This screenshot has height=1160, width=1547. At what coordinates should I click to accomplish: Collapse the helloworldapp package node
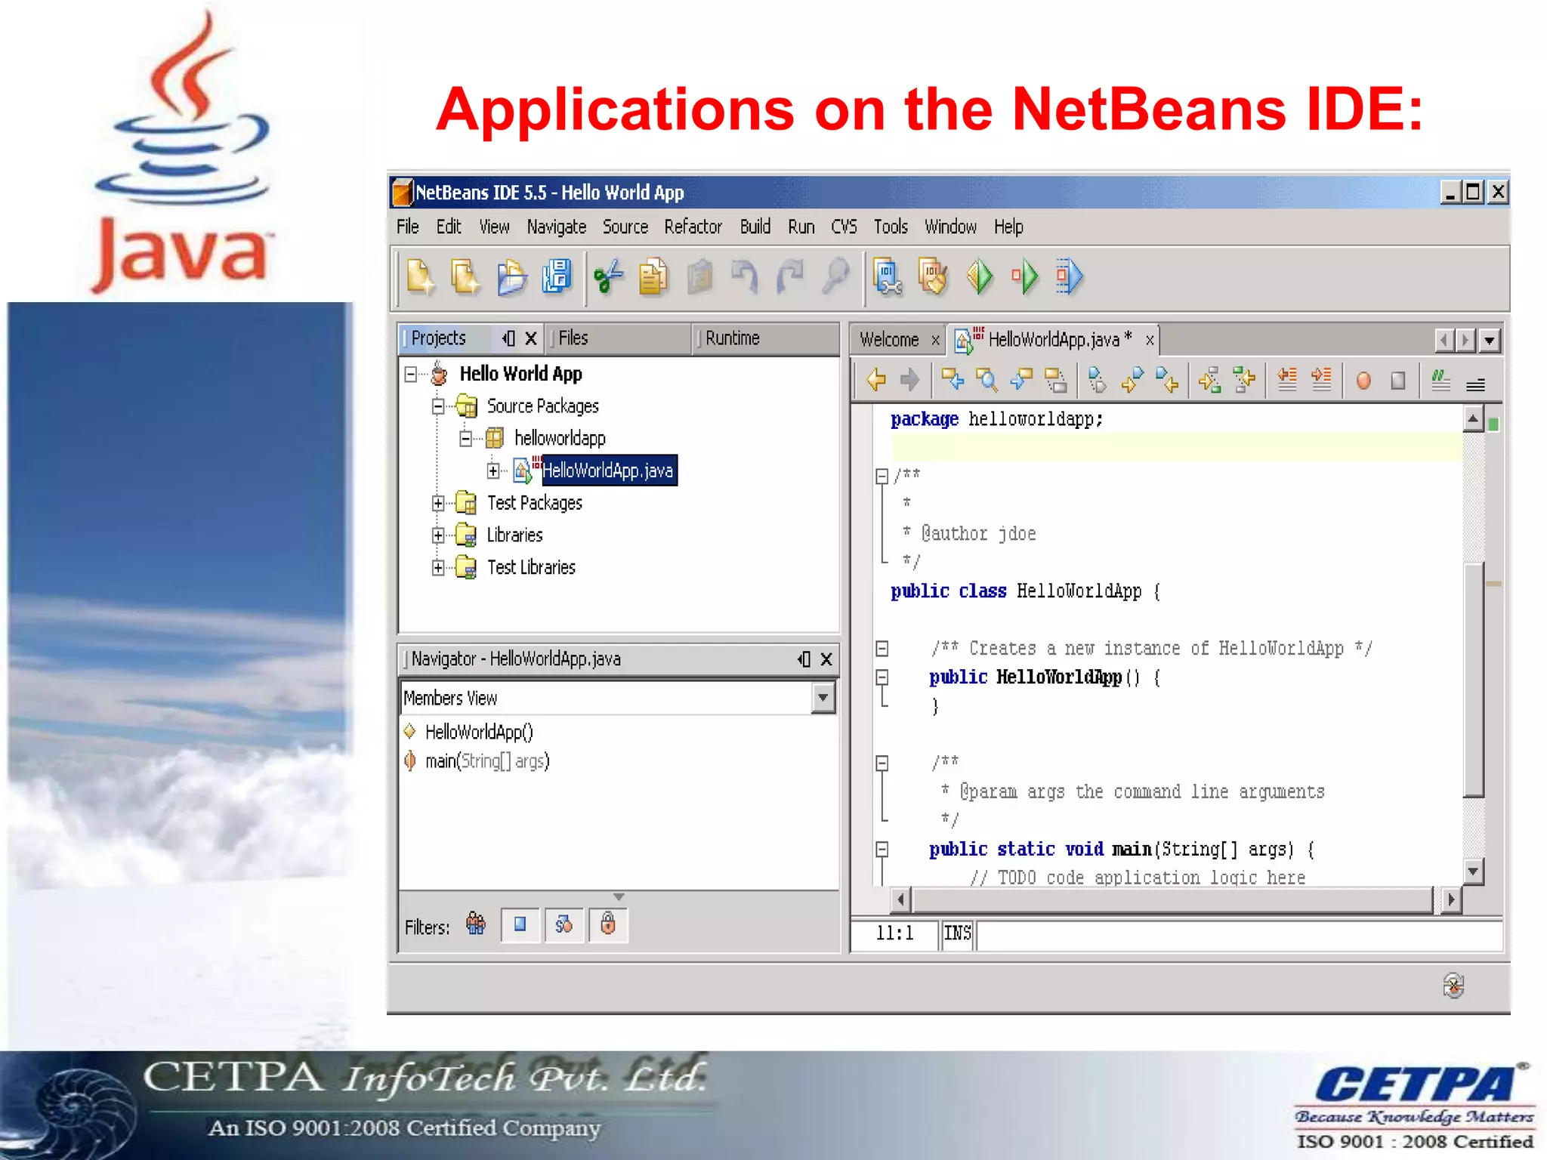point(466,439)
